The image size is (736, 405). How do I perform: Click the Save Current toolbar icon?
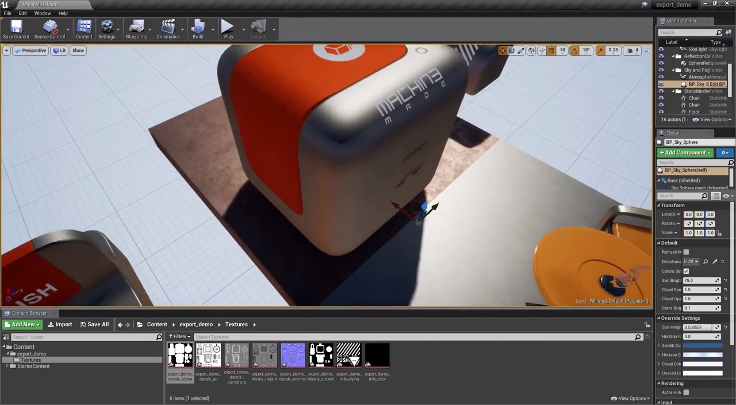point(16,29)
